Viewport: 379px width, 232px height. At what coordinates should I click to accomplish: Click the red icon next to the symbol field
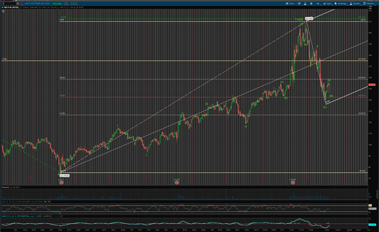[21, 4]
